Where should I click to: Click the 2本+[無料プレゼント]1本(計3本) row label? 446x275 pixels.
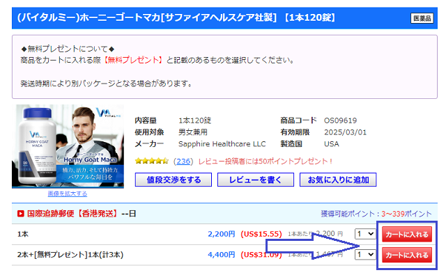[70, 255]
